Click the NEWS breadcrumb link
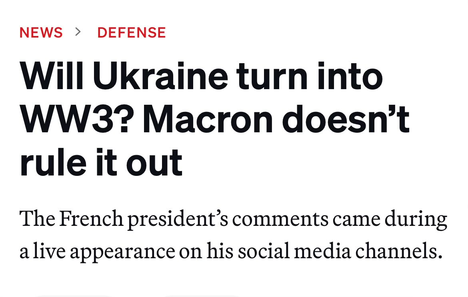The width and height of the screenshot is (468, 297). pyautogui.click(x=41, y=32)
